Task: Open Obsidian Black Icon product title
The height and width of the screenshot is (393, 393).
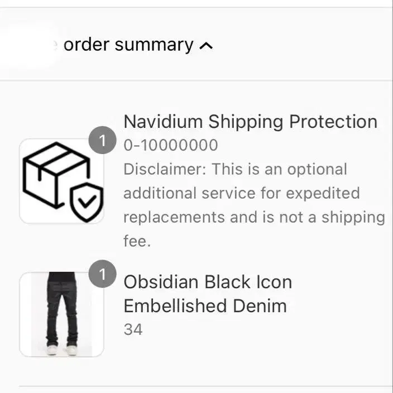Action: [208, 282]
